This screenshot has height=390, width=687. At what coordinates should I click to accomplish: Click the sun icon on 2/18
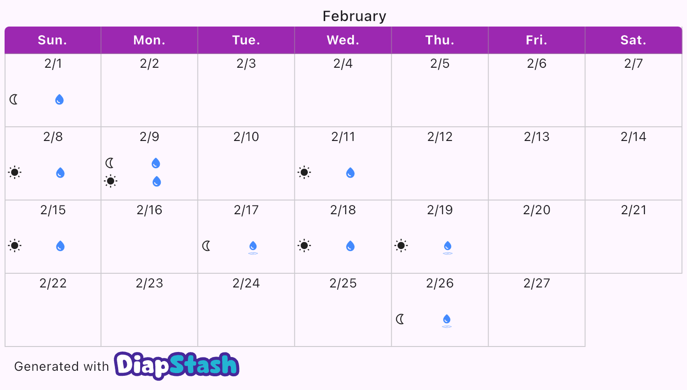(x=304, y=246)
